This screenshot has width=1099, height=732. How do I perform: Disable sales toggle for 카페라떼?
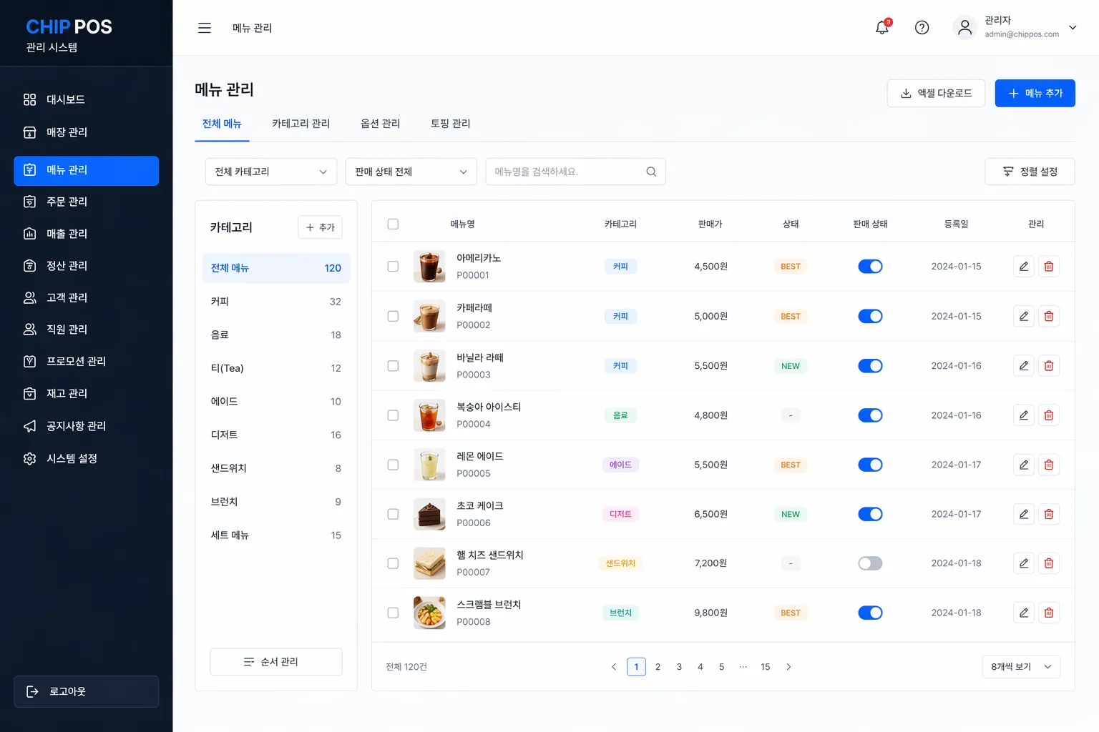click(870, 316)
